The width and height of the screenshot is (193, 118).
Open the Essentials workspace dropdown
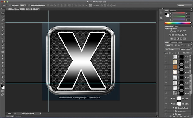185,5
